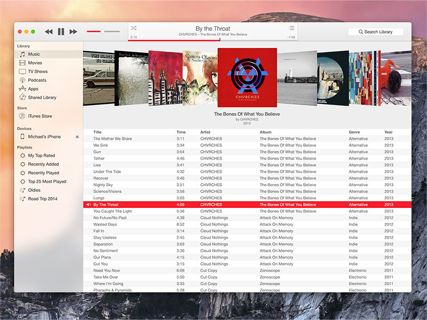Skip to next track with fast-forward button

[x=73, y=32]
